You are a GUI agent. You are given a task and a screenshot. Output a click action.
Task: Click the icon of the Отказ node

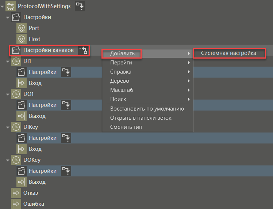click(16, 193)
